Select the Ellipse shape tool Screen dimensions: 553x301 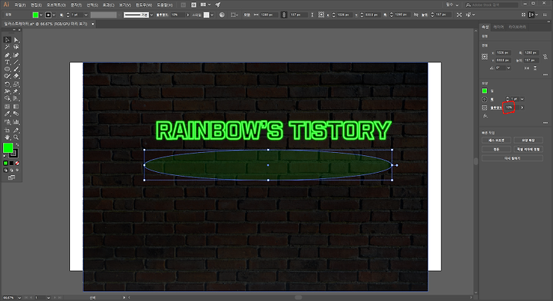[x=7, y=69]
